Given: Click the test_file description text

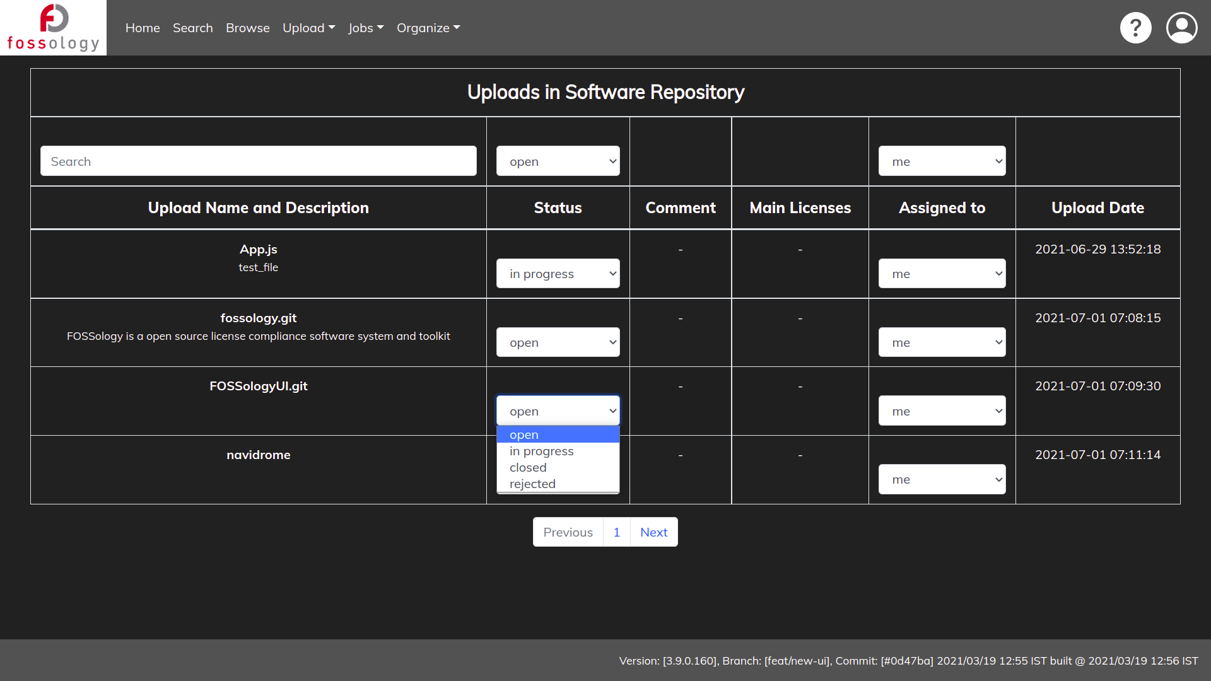Looking at the screenshot, I should coord(259,267).
